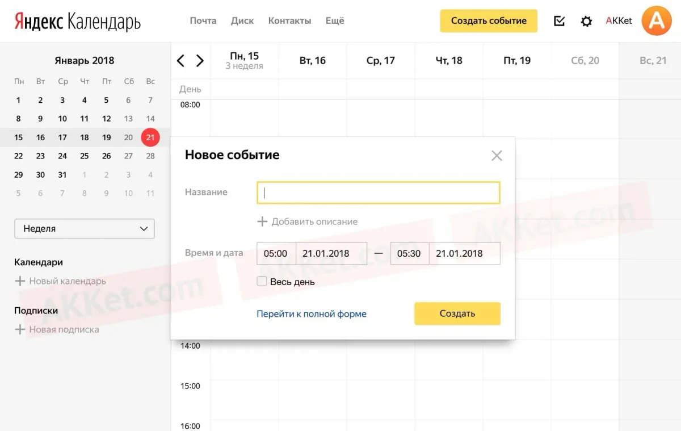
Task: Close the Новое событие dialog
Action: point(497,156)
